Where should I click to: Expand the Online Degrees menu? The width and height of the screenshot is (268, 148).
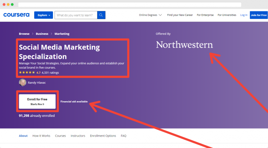click(x=150, y=15)
